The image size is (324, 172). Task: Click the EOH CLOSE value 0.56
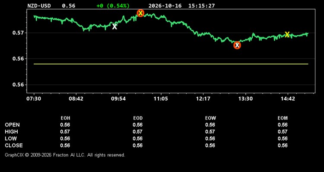(65, 145)
